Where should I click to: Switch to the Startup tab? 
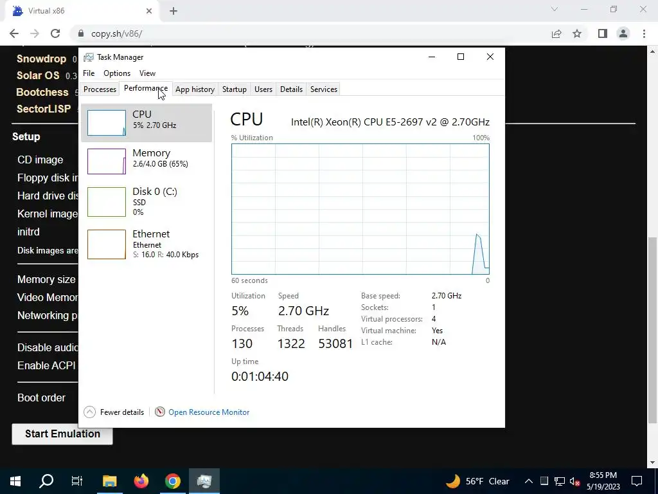click(234, 89)
